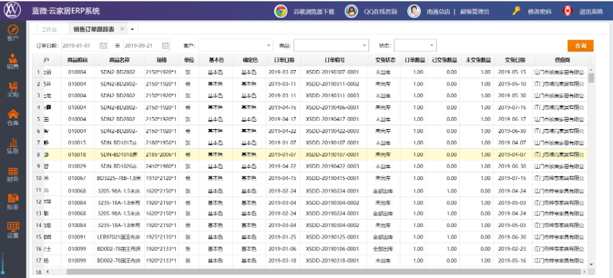Click order number XSDD-20190106-0001

(332, 249)
